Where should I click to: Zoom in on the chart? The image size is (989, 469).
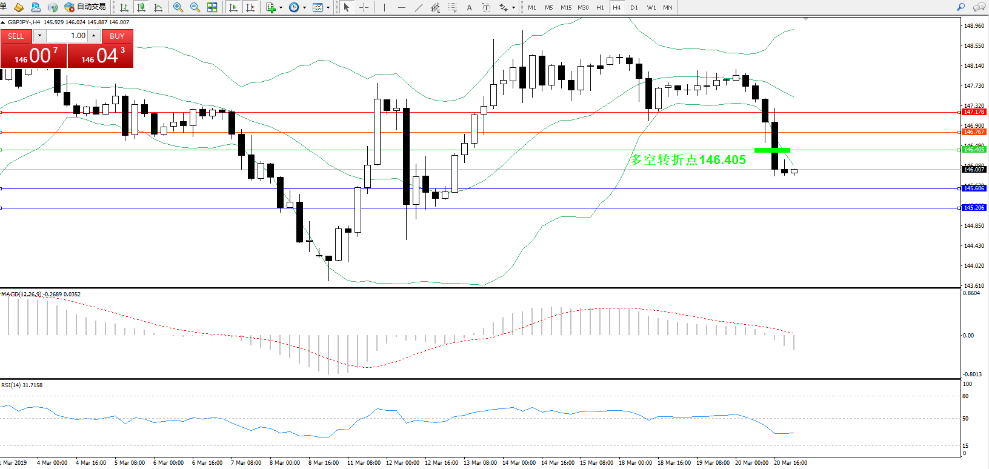click(178, 7)
